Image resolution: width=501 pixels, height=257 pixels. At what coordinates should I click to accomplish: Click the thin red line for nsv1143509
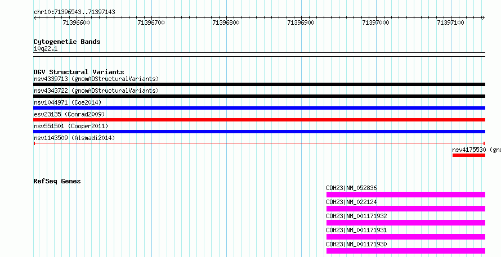click(x=259, y=143)
